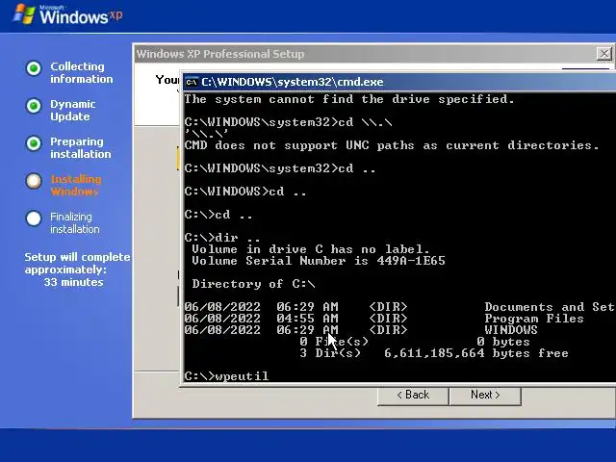Viewport: 616px width, 462px height.
Task: Close the Windows XP Professional Setup dialog
Action: coord(603,54)
